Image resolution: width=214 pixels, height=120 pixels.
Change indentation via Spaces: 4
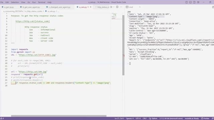(x=130, y=119)
